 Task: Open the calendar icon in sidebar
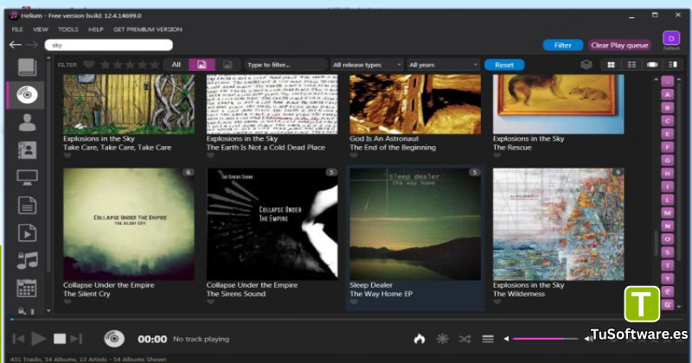point(27,288)
